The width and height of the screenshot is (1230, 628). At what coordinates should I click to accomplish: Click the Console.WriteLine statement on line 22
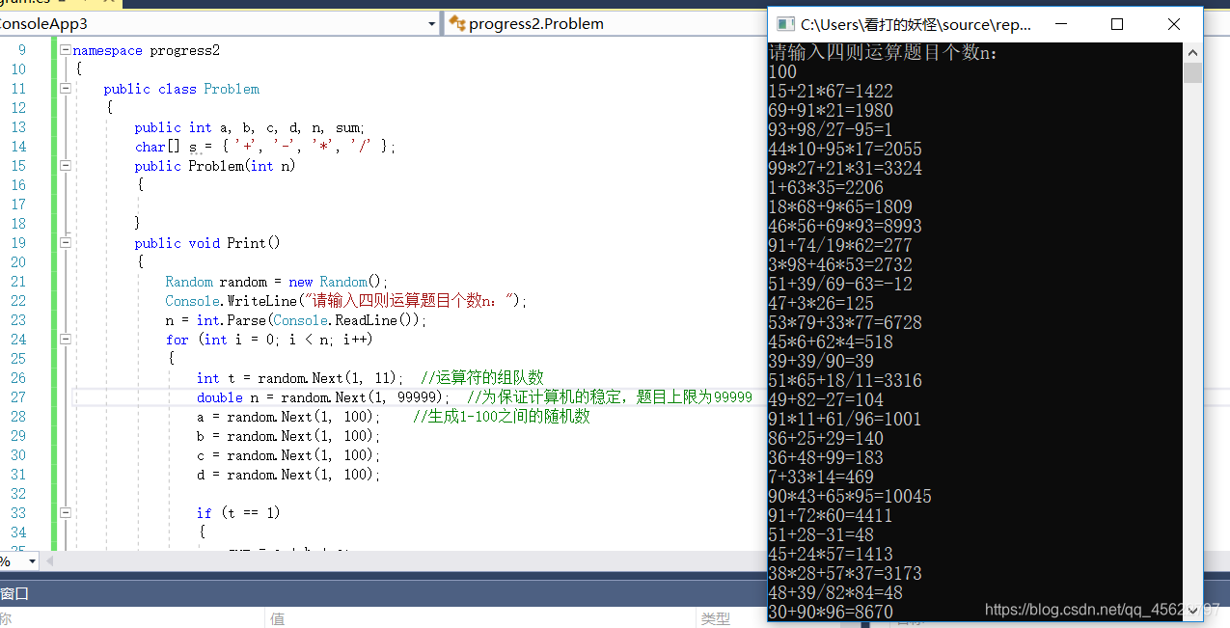346,301
